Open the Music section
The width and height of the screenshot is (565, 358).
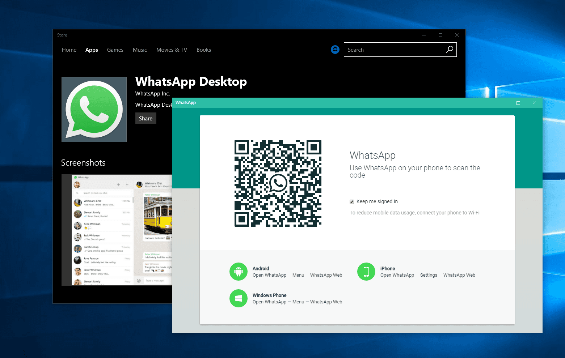click(140, 50)
